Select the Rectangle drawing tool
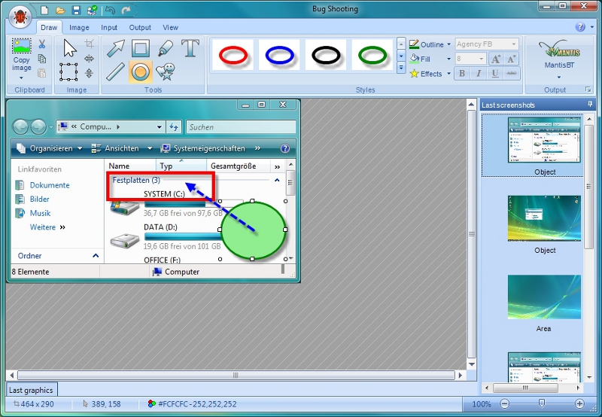Image resolution: width=602 pixels, height=417 pixels. pos(140,49)
